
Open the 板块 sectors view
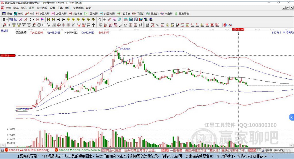click(19, 14)
